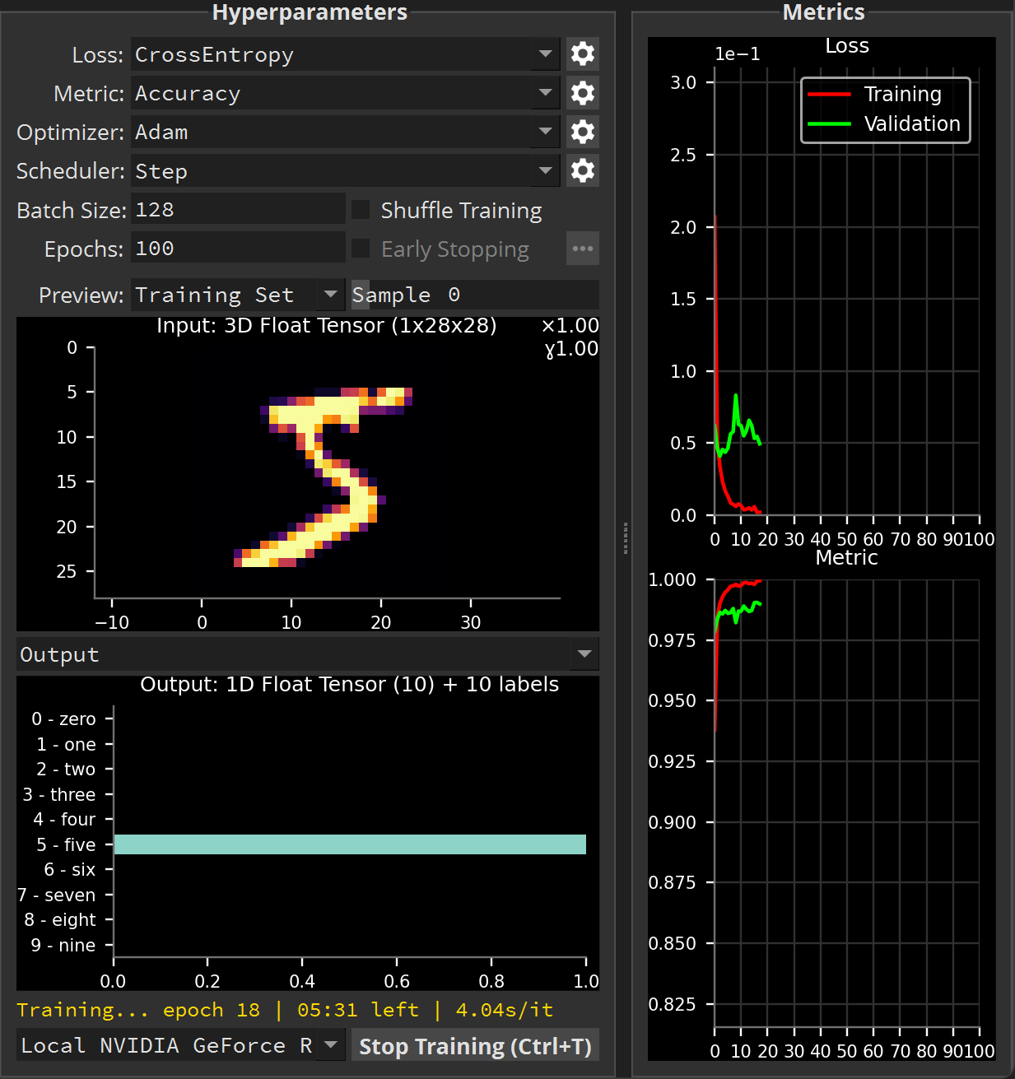Click the '3 - three' output label
1015x1079 pixels.
(x=59, y=794)
